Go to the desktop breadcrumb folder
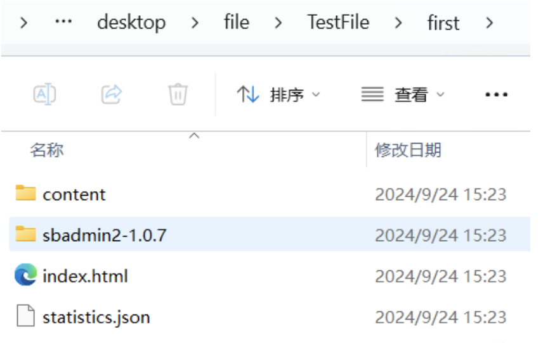Viewport: 543px width, 343px height. click(131, 22)
